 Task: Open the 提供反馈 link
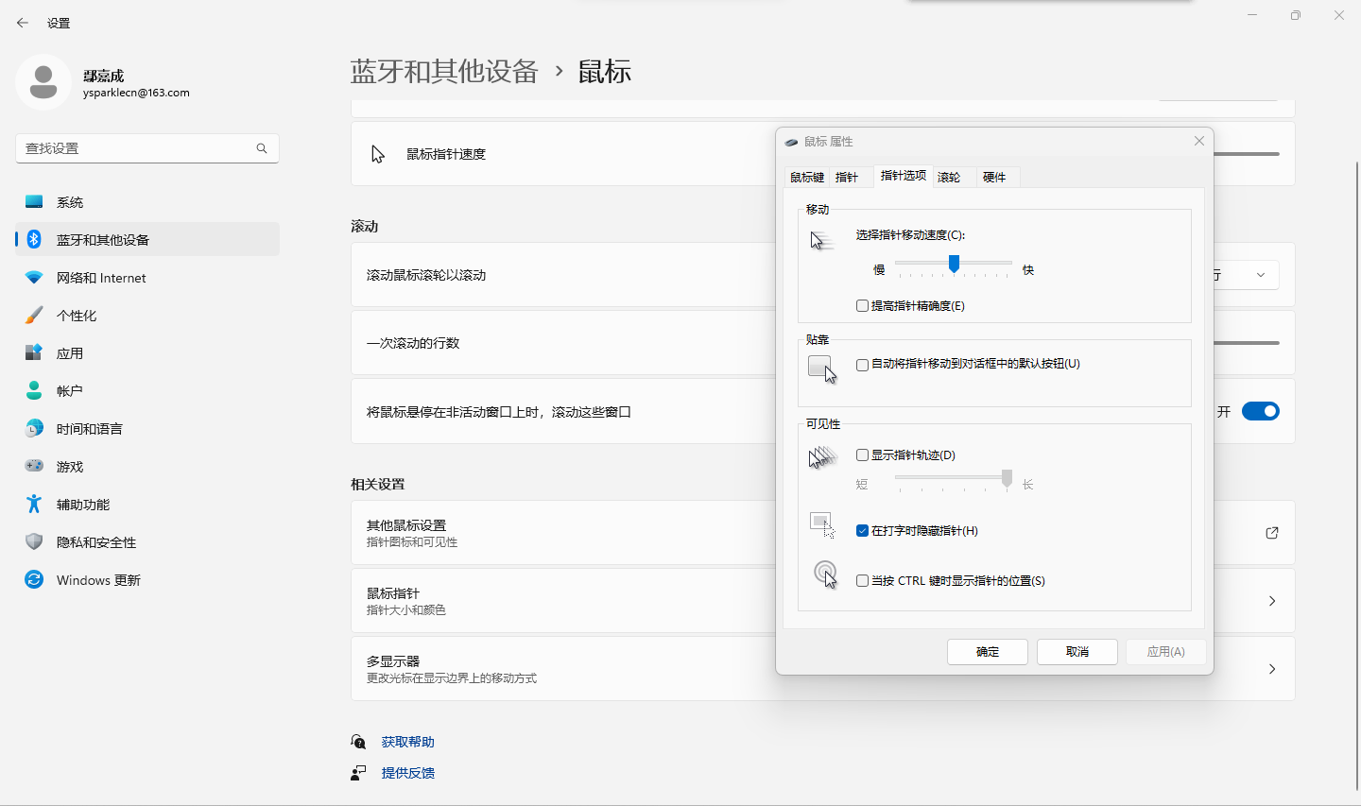(x=408, y=773)
